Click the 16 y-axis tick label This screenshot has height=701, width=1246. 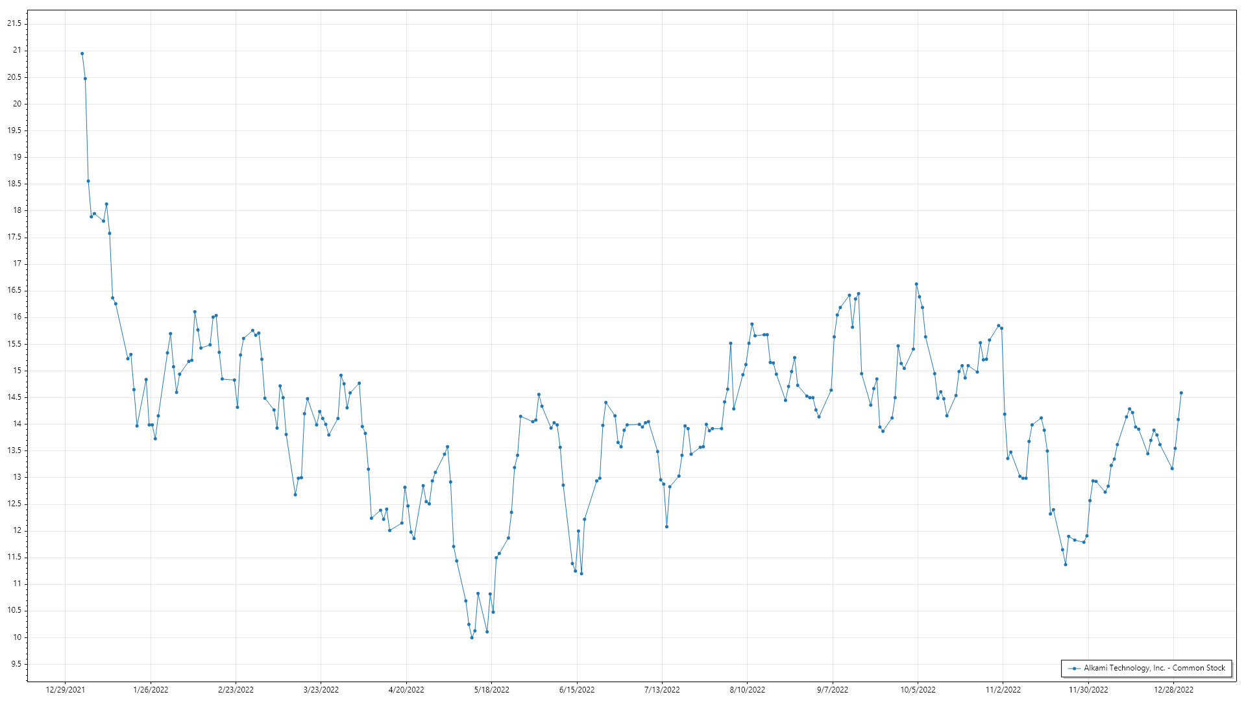click(x=17, y=317)
